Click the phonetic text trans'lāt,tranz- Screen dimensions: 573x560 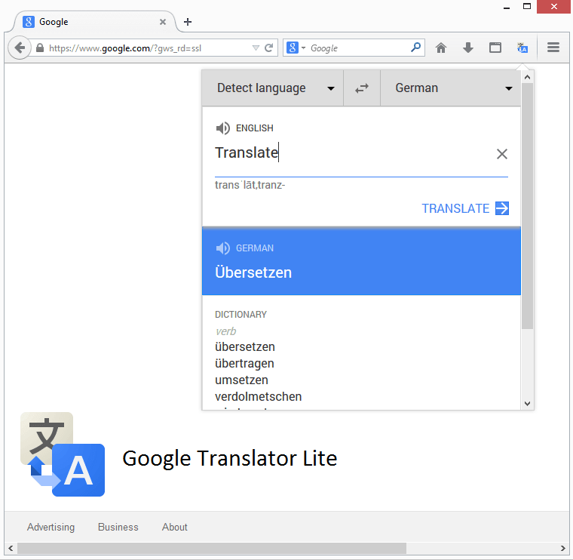tap(250, 185)
